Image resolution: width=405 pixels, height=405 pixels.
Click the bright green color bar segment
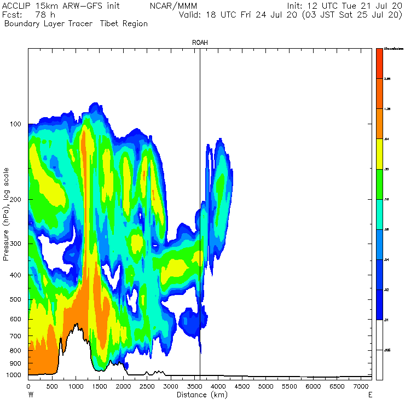379,184
